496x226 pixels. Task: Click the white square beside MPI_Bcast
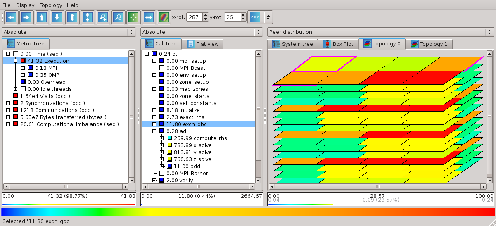click(x=162, y=68)
